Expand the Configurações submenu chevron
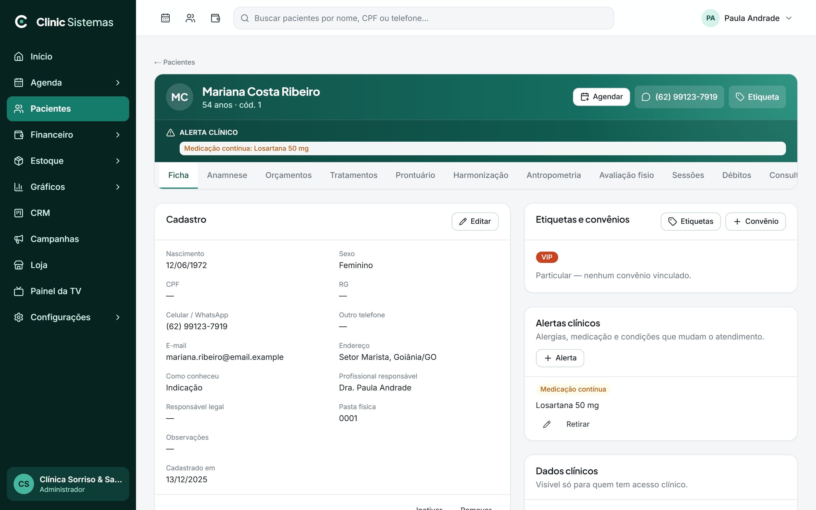 pos(118,317)
